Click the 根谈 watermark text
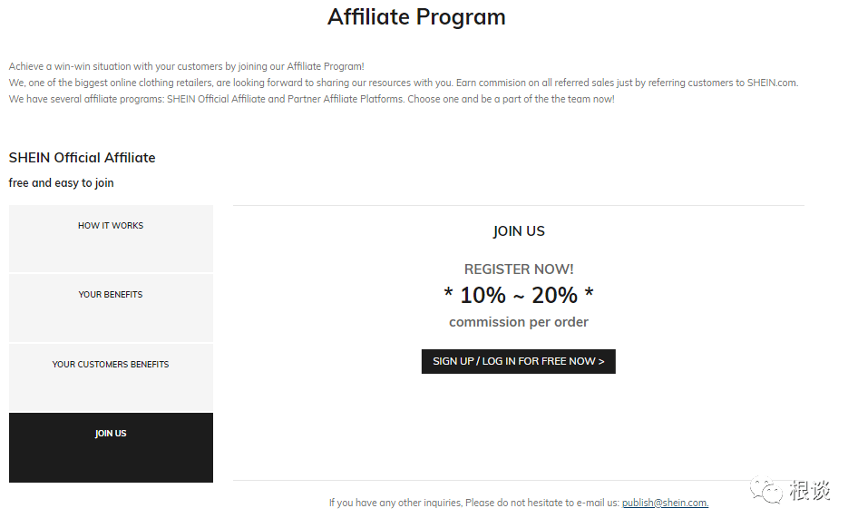The width and height of the screenshot is (858, 528). [x=810, y=491]
